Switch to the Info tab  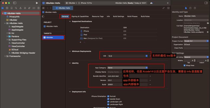[x=108, y=16]
